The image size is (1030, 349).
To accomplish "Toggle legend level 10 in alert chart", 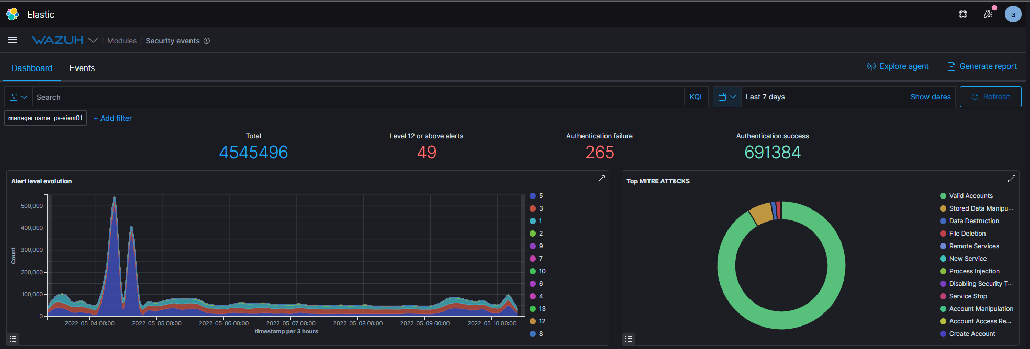I will tap(538, 271).
